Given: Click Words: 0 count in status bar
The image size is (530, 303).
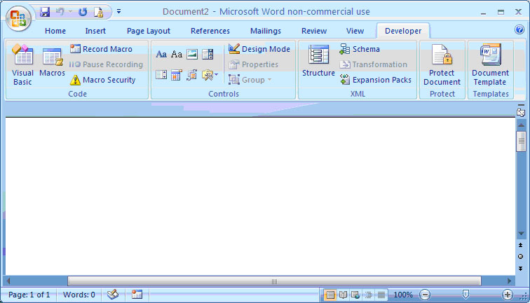Looking at the screenshot, I should (79, 295).
